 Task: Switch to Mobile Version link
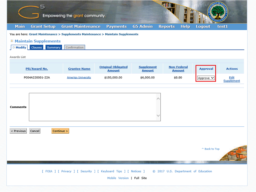click(x=118, y=178)
